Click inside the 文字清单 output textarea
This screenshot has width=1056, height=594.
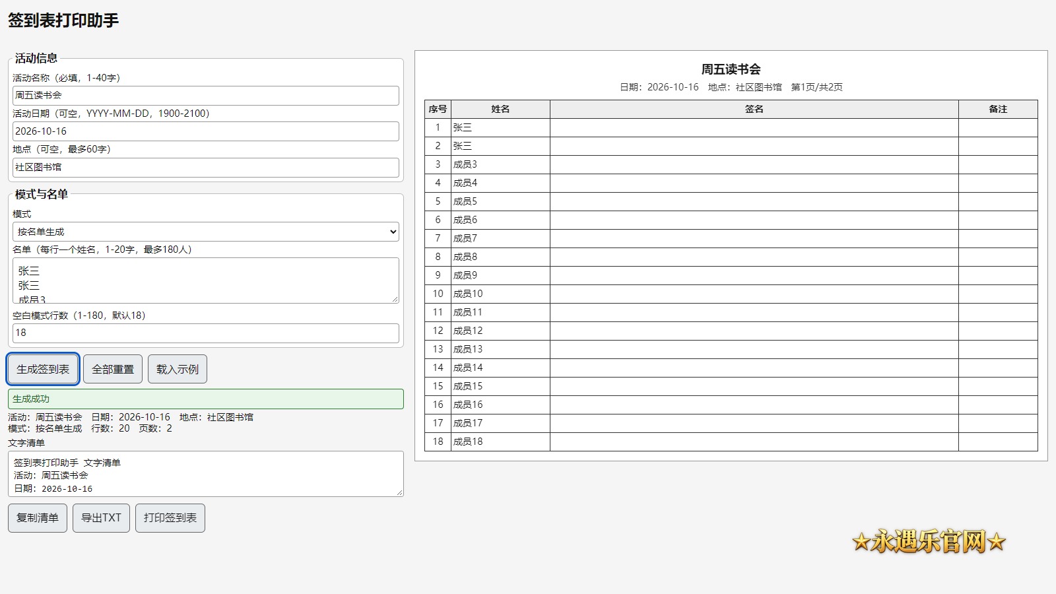(206, 474)
